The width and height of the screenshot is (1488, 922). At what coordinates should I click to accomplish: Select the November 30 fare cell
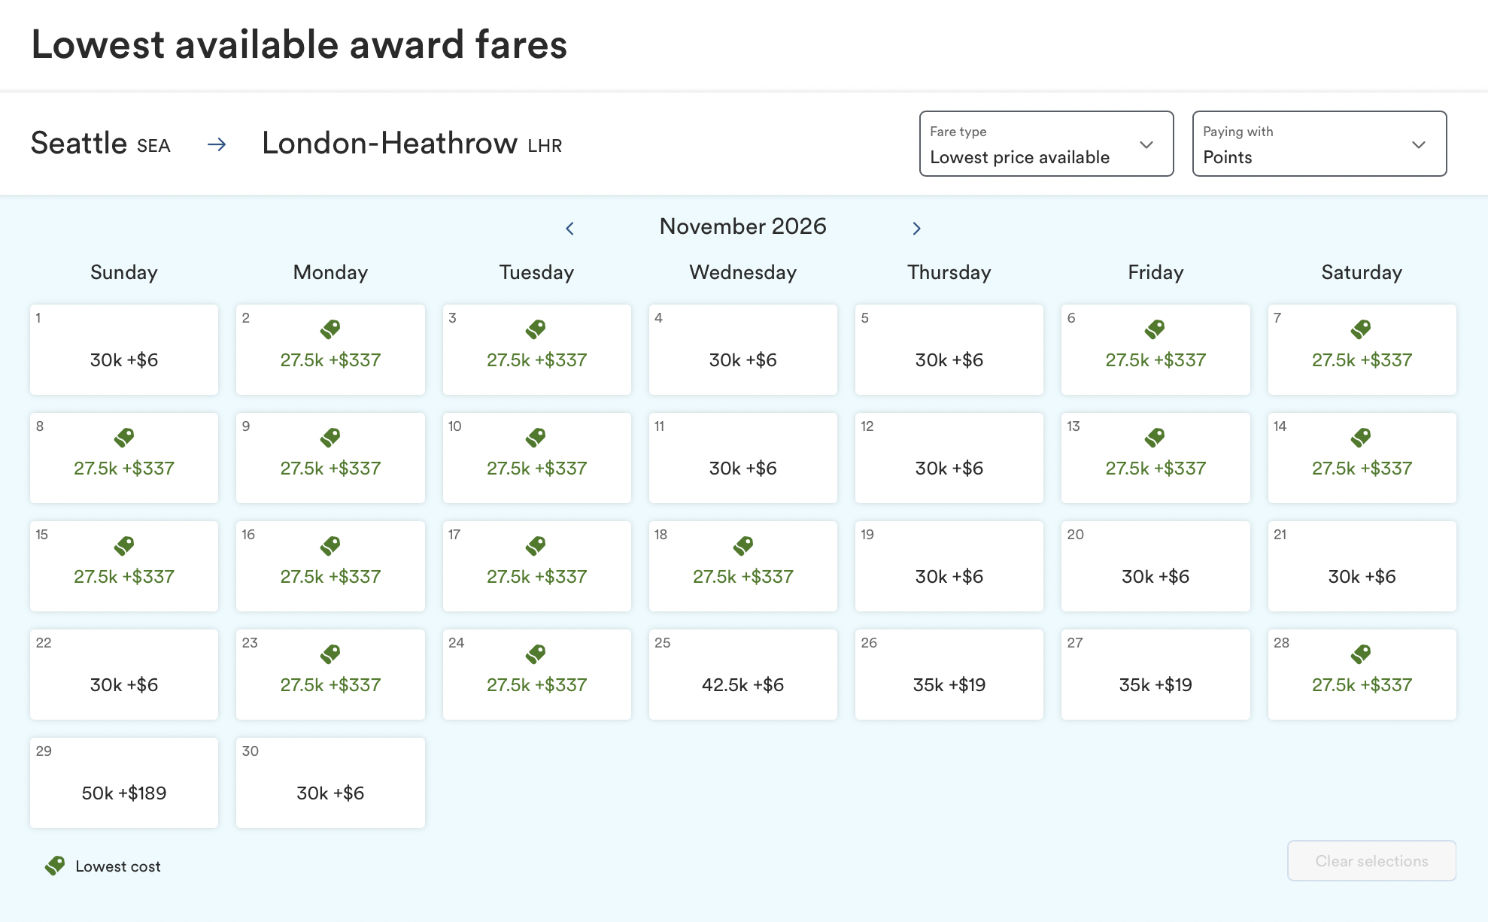tap(329, 782)
